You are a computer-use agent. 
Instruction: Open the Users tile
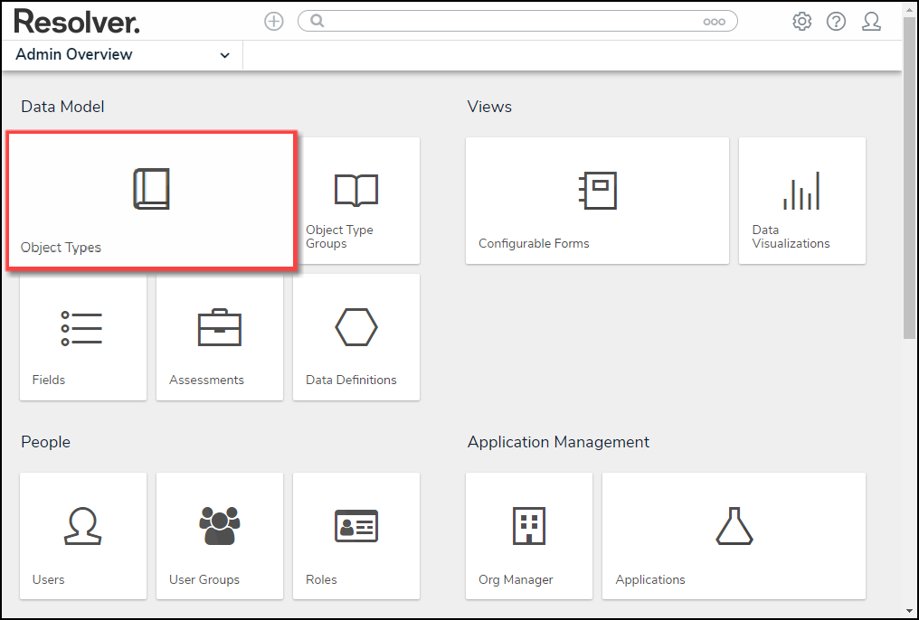point(82,536)
